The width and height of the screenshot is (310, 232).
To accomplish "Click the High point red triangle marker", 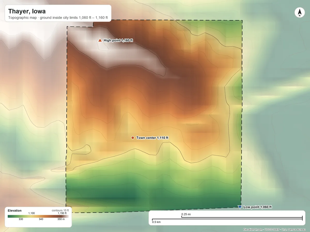I will [x=100, y=40].
